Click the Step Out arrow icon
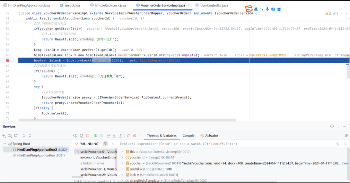This screenshot has width=350, height=183. coord(121,136)
